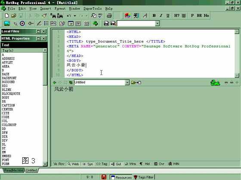241x180 pixels.
Task: Click the green HotDog dog icon
Action: 215,83
